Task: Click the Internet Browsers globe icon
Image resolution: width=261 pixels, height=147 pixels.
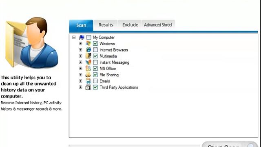Action: tap(88, 50)
